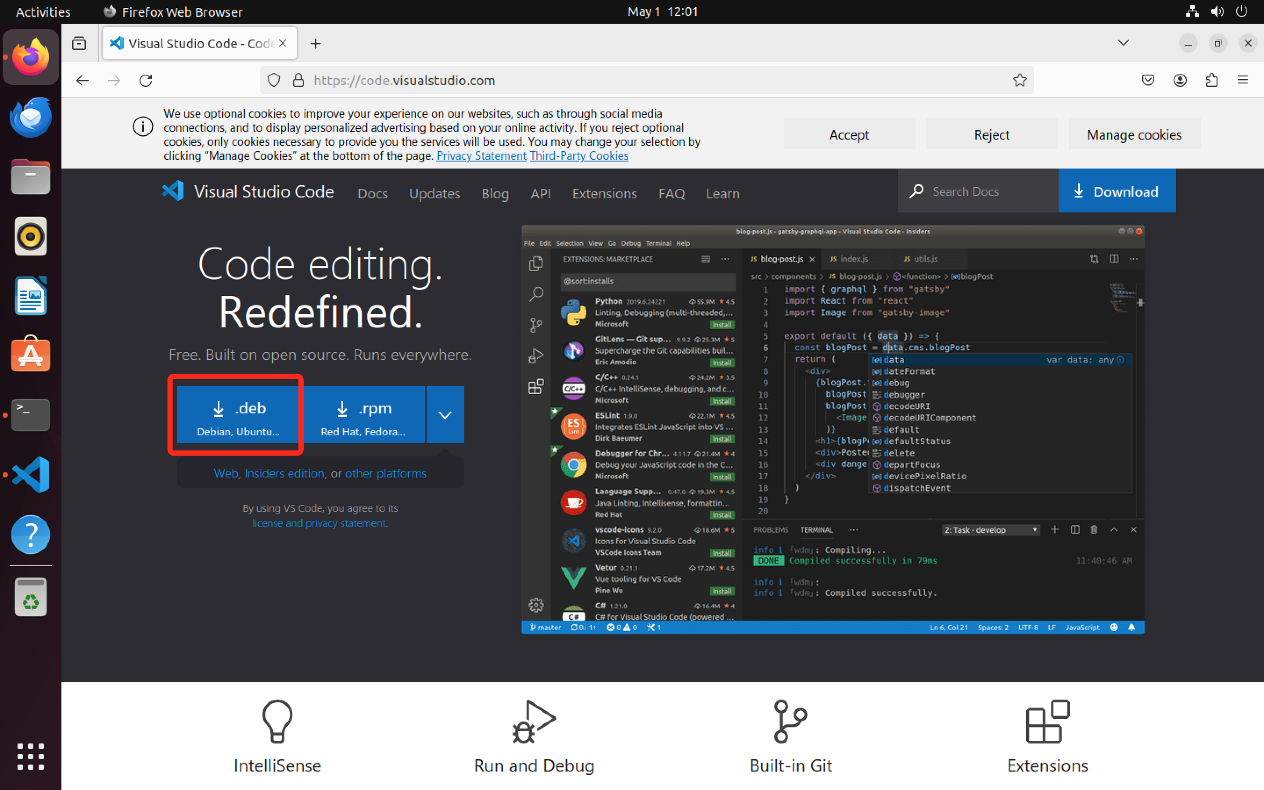This screenshot has width=1264, height=790.
Task: Open the other platforms link
Action: click(x=385, y=474)
